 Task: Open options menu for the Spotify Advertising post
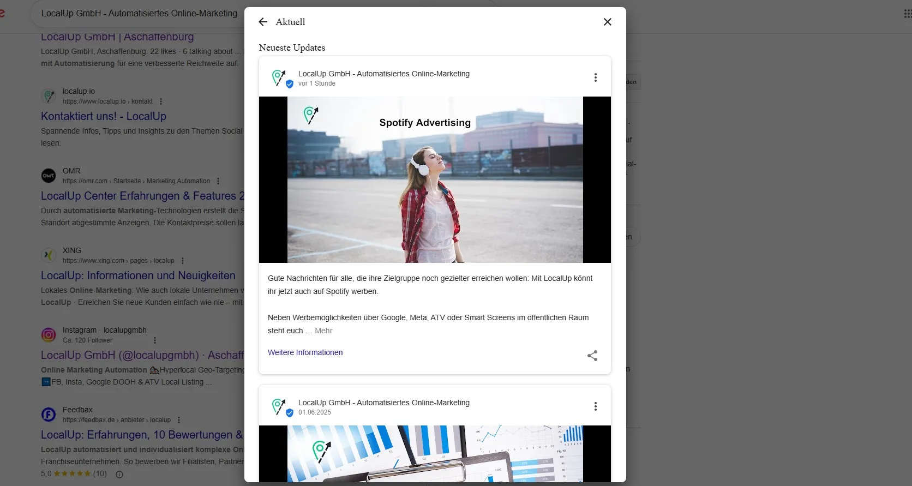pos(595,77)
